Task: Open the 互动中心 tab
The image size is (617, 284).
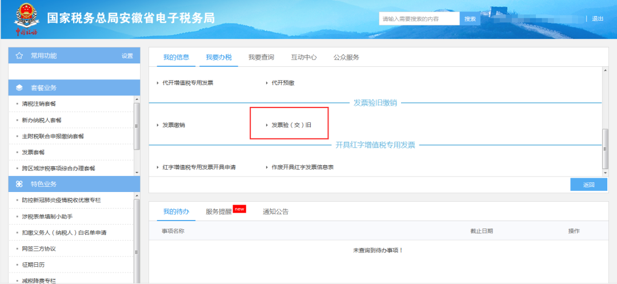Action: pos(304,58)
